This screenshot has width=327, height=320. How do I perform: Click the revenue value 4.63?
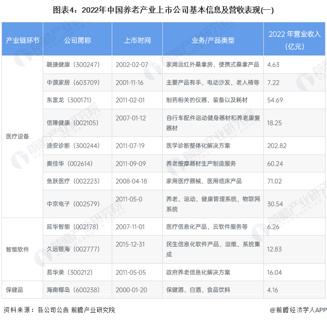point(273,65)
